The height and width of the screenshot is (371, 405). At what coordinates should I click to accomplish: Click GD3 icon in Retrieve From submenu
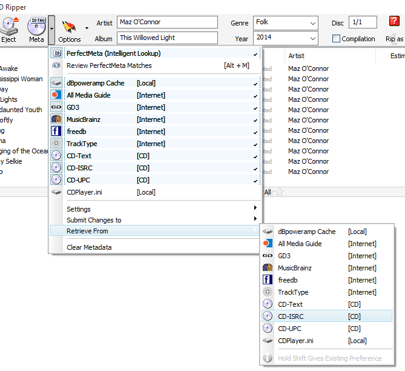[x=268, y=256]
